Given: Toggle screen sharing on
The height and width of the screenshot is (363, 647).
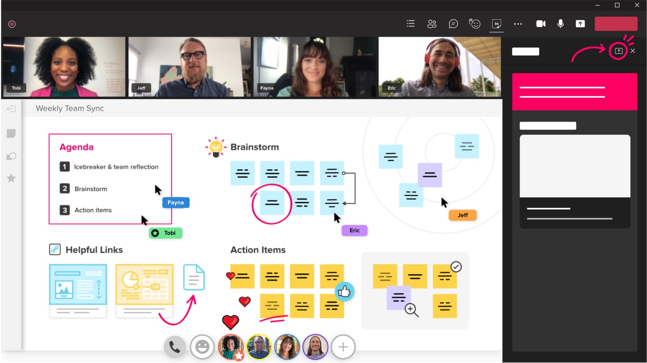Looking at the screenshot, I should (x=580, y=24).
